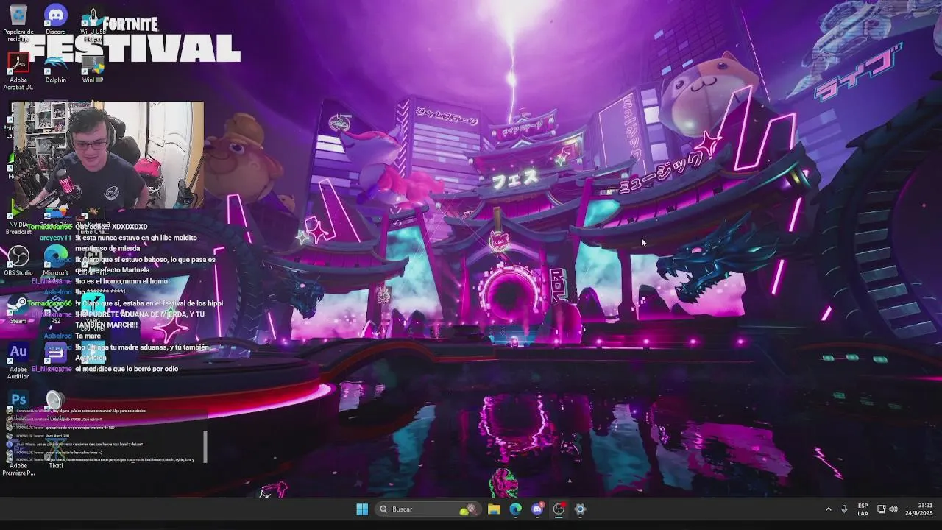Click chat message "el mod dice que lo borró por odio"

(127, 369)
